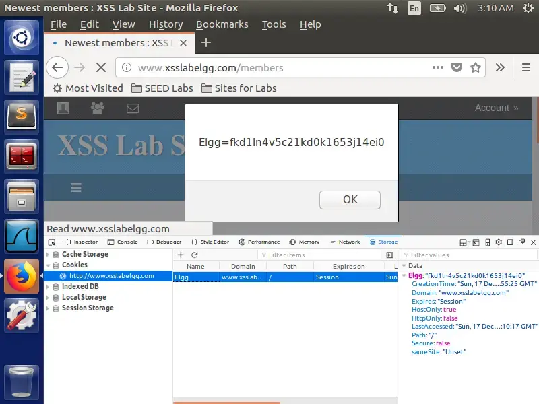Switch to the Debugger devtools tab
This screenshot has width=539, height=404.
coord(164,242)
